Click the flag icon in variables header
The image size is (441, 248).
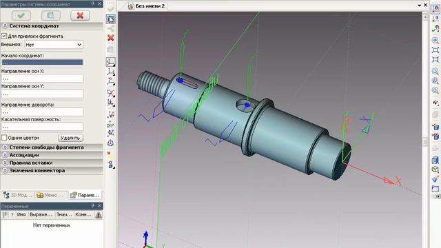[6, 215]
